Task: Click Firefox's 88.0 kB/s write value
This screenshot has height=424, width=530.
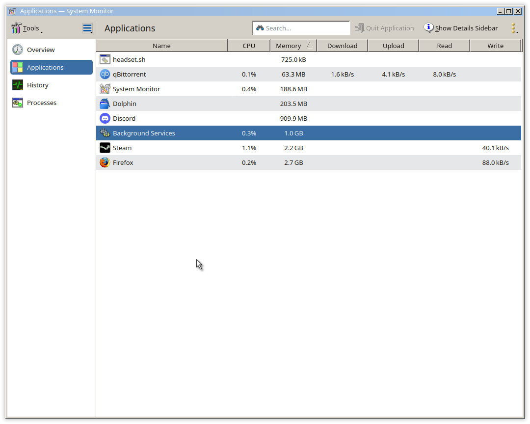Action: 496,162
